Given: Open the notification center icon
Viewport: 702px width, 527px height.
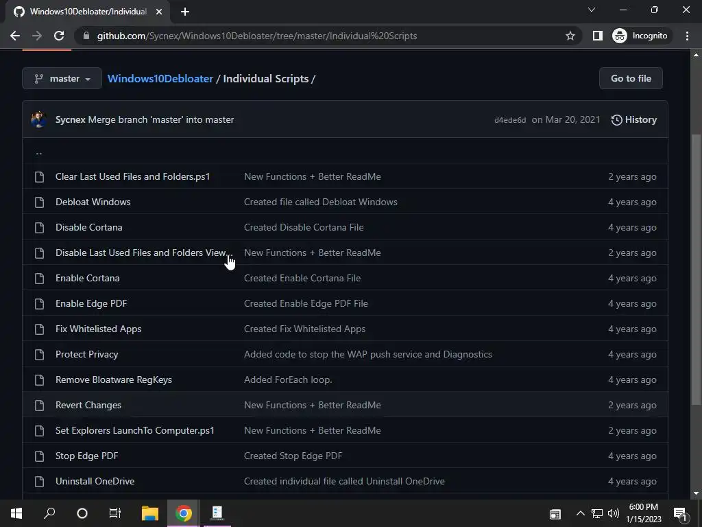Looking at the screenshot, I should (680, 513).
